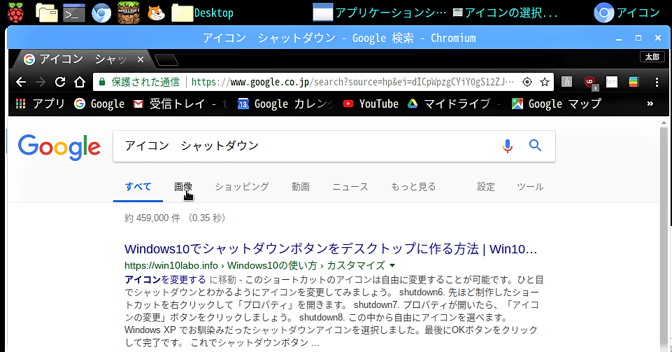Click the 太郎 profile button
672x352 pixels.
tap(652, 57)
